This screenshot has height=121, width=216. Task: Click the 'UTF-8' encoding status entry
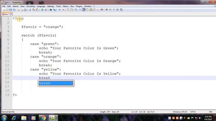[x=193, y=112]
